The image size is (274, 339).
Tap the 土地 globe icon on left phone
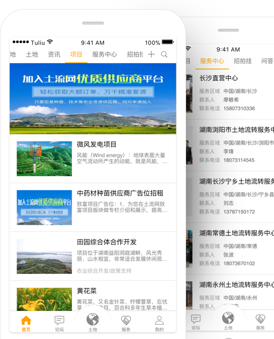[93, 319]
